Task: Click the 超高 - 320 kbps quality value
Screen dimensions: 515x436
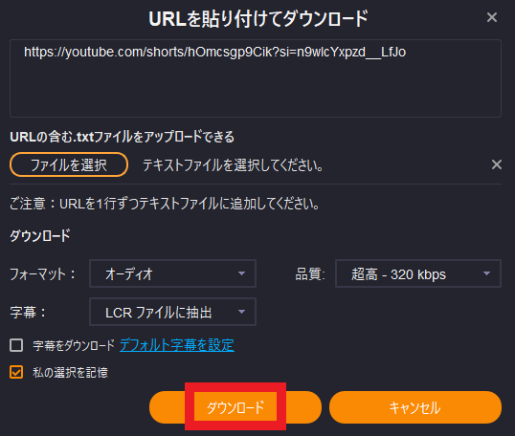Action: click(398, 274)
